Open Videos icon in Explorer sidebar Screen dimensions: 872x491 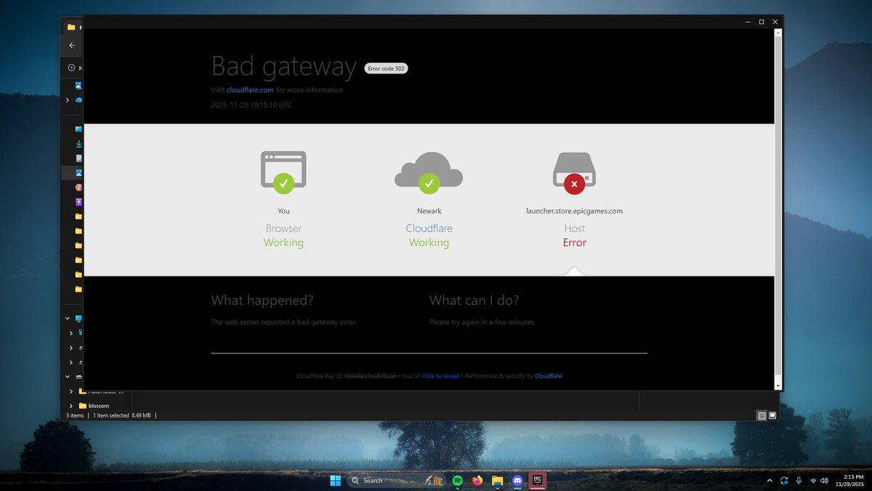click(x=78, y=201)
